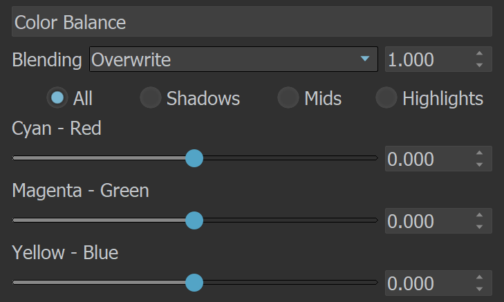Select the Highlights radio button

[x=386, y=97]
